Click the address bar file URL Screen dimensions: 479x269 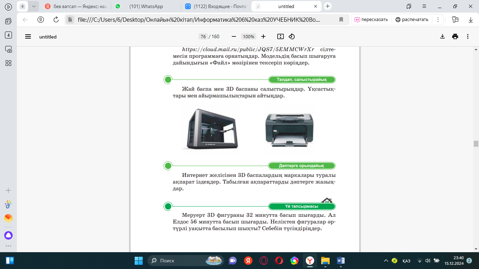tap(199, 20)
